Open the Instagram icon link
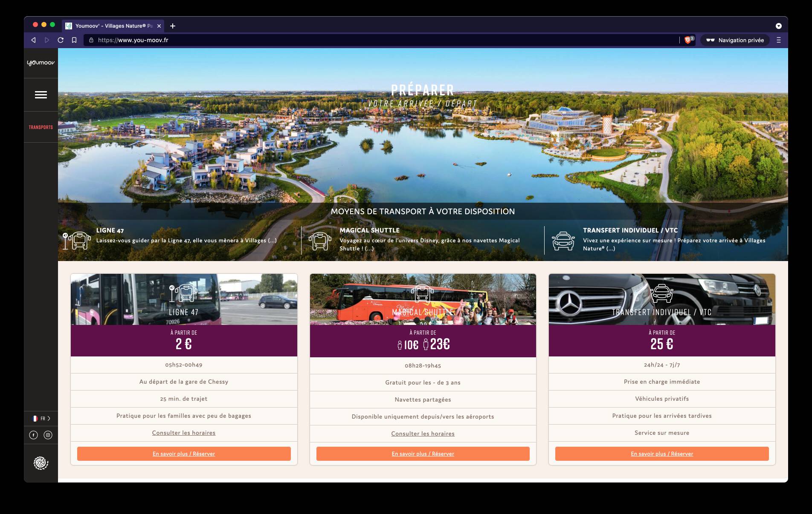 [48, 435]
